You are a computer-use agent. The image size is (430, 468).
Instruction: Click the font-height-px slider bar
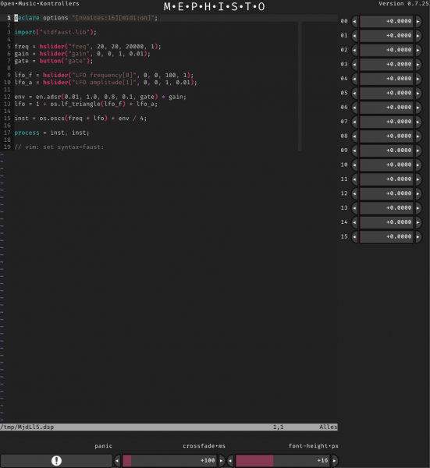tap(283, 460)
